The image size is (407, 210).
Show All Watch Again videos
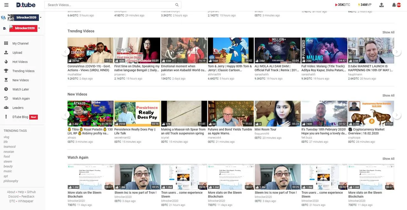pyautogui.click(x=388, y=159)
